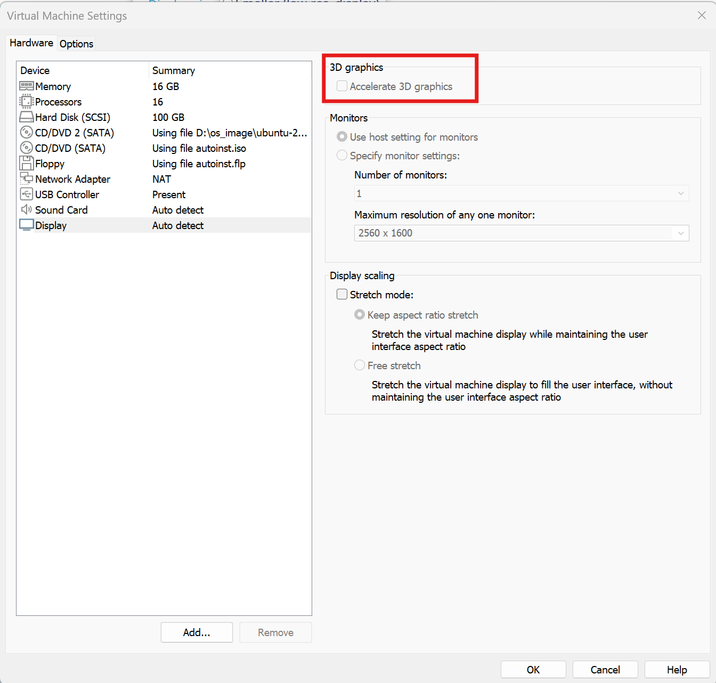Select the Sound Card speaker icon
The width and height of the screenshot is (716, 683).
27,210
